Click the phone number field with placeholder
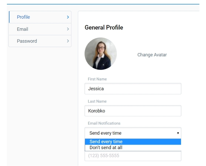Image resolution: width=206 pixels, height=166 pixels. [x=133, y=156]
